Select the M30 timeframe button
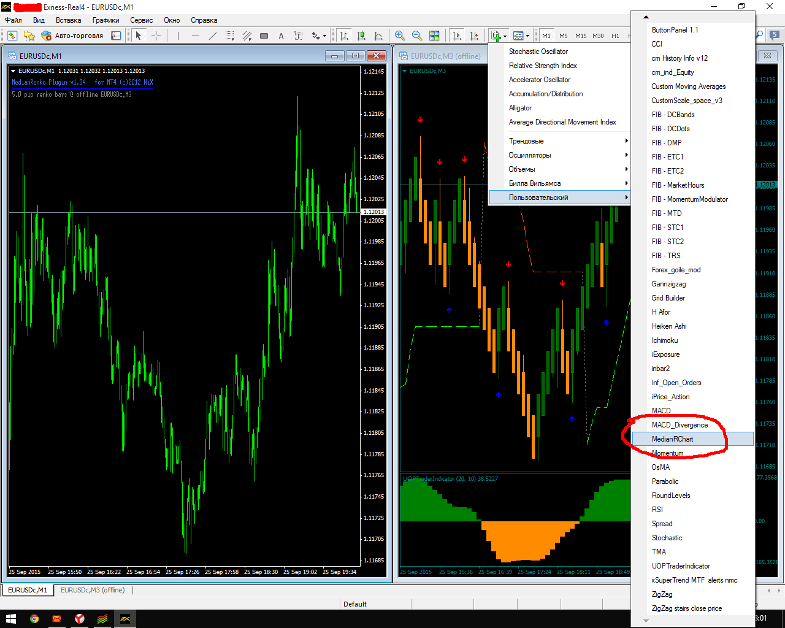The width and height of the screenshot is (785, 628). [x=598, y=36]
